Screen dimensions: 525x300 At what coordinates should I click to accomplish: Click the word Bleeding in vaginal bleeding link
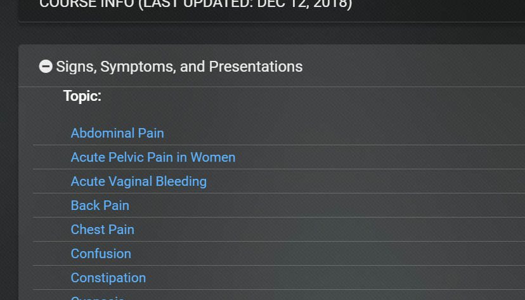181,181
